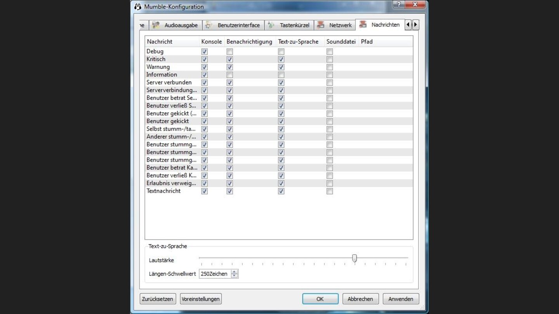Click the Längen-Schwellwert value field
Screen dimensions: 559x314
click(215, 274)
